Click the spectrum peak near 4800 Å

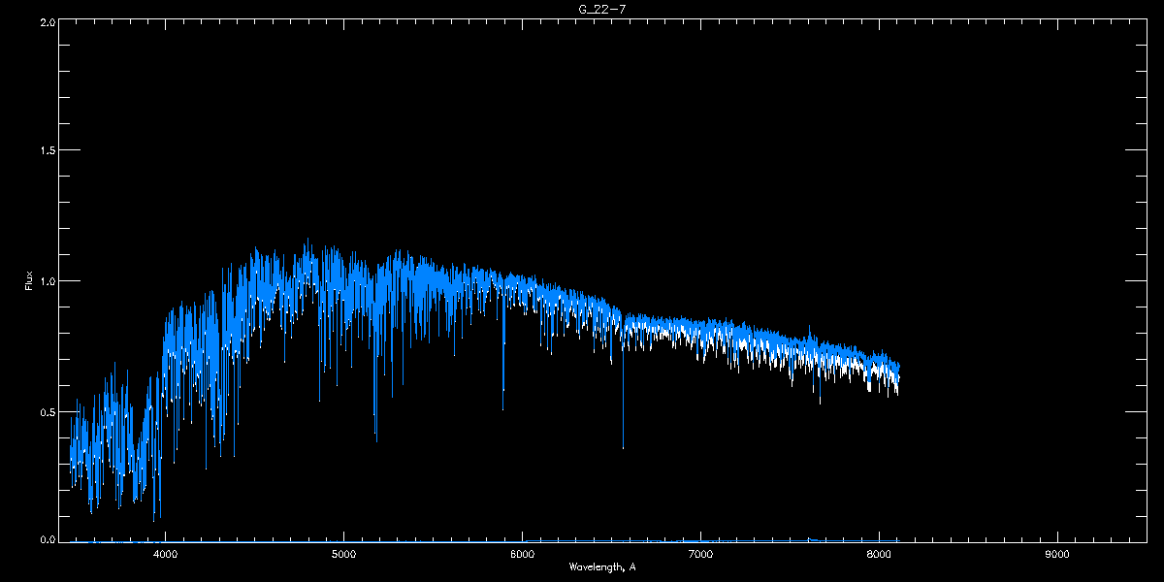308,242
